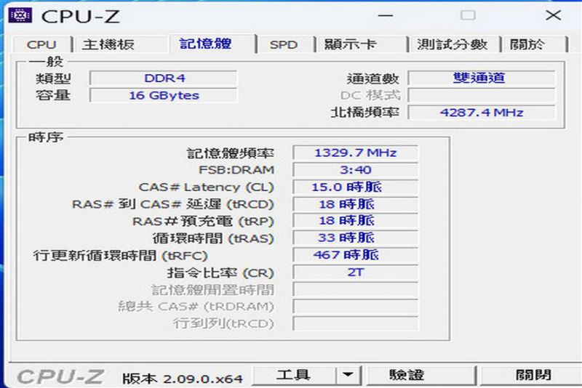This screenshot has height=388, width=582.
Task: Open the 顯示卡 tab
Action: click(x=350, y=44)
